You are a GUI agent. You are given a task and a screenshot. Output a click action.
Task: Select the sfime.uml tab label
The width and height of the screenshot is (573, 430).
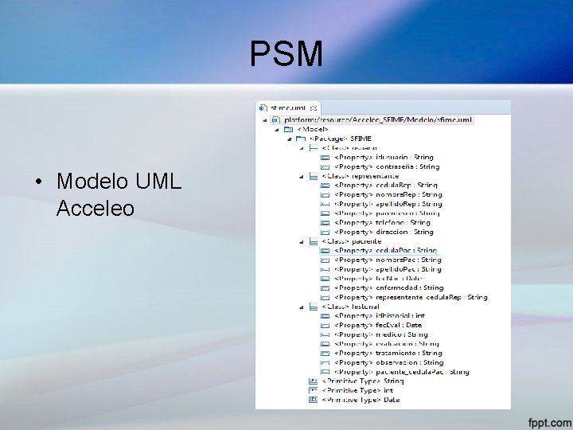click(x=288, y=108)
